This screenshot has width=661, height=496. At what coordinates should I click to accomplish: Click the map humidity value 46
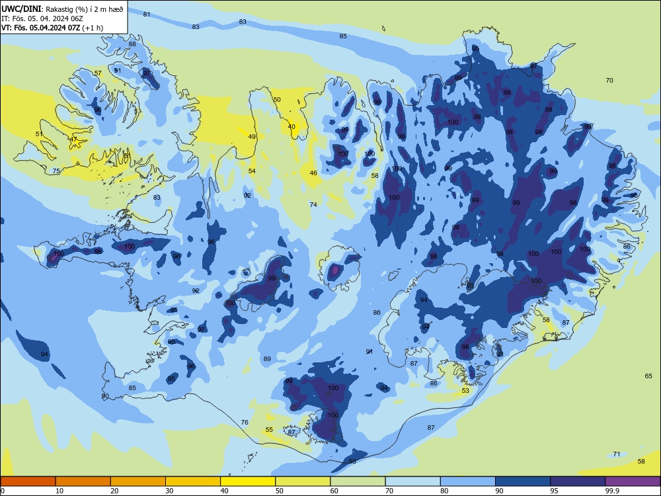(x=313, y=173)
